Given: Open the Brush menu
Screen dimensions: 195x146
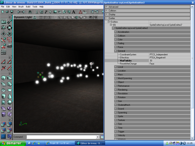Looking at the screenshot, I should tap(21, 7).
